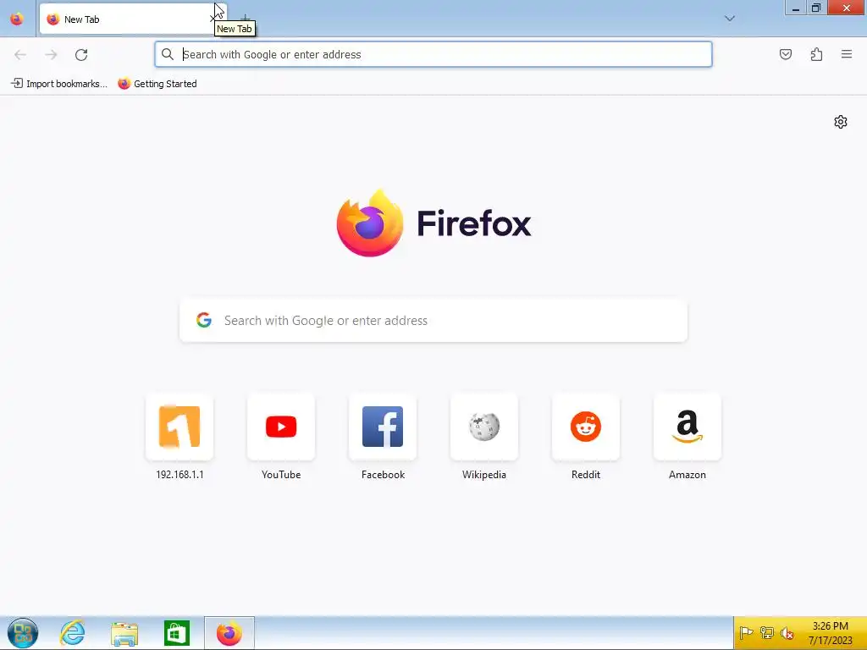The height and width of the screenshot is (650, 867).
Task: Open the 192.168.1.1 shortcut tile
Action: 179,427
